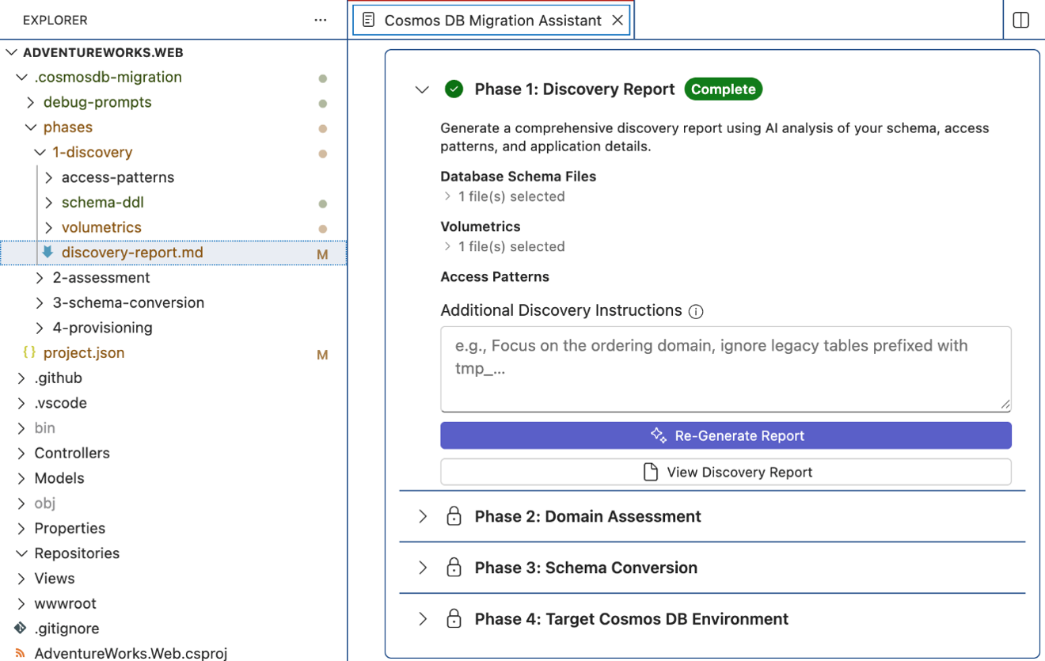Click the text area resize handle corner
The image size is (1045, 661).
point(1005,405)
